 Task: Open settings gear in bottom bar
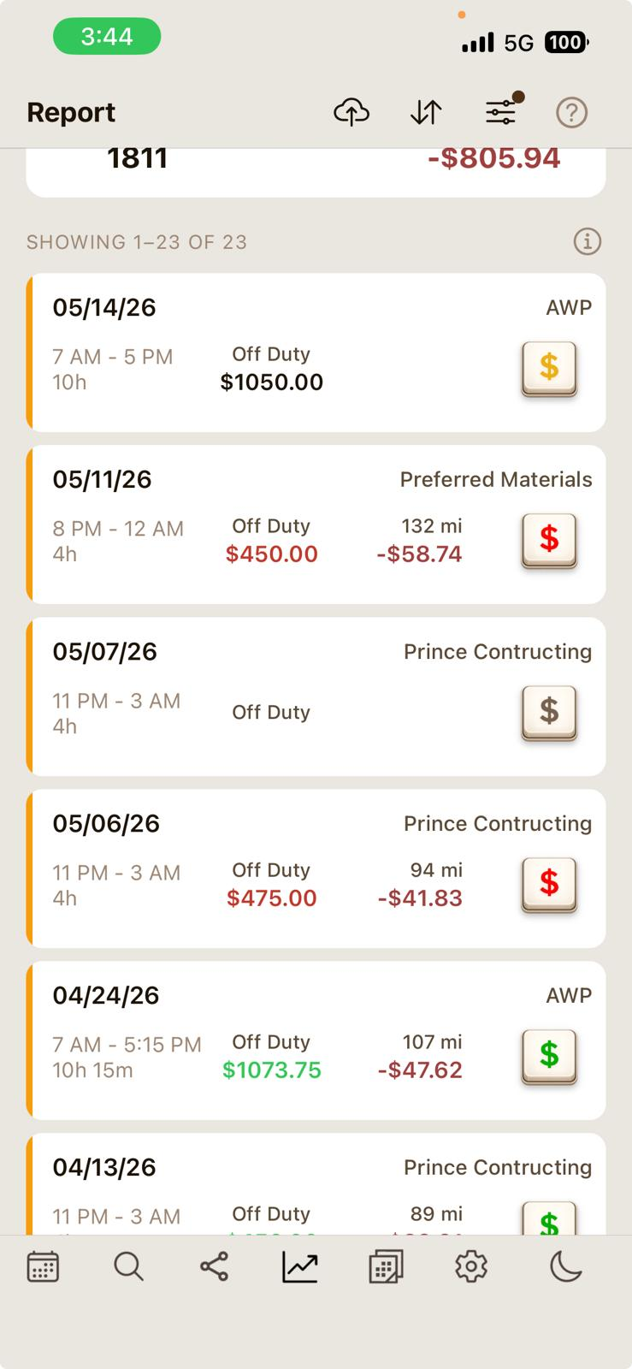click(471, 1266)
